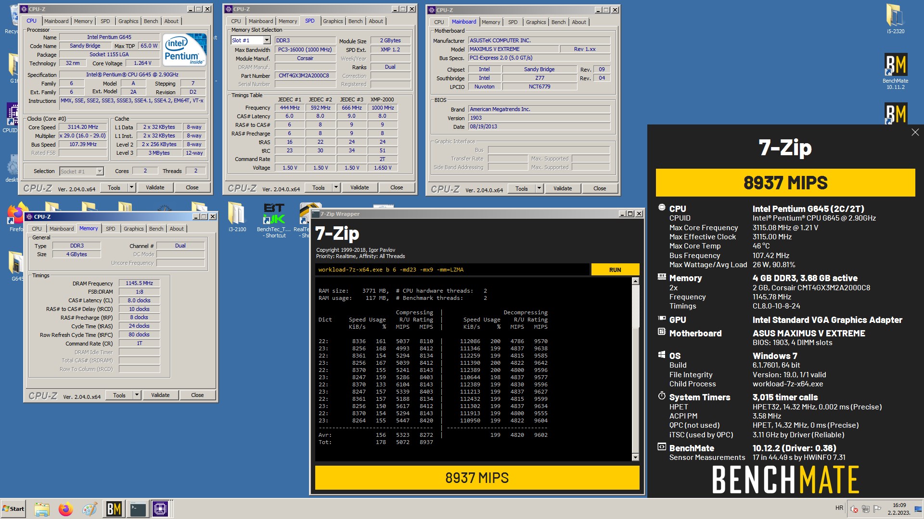Open the BenchTec_T... shortcut icon
924x519 pixels.
coord(274,220)
